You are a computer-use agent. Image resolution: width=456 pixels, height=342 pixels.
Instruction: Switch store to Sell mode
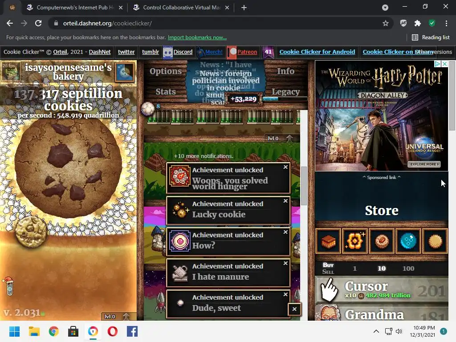328,272
